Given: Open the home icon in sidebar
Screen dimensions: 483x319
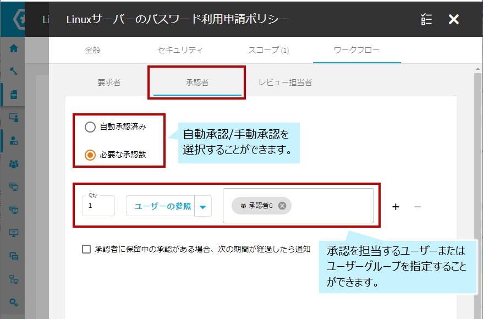Looking at the screenshot, I should pyautogui.click(x=14, y=48).
